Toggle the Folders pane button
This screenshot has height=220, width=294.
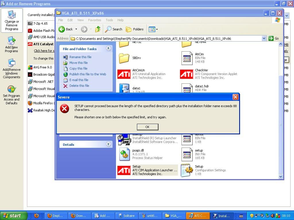(134, 29)
